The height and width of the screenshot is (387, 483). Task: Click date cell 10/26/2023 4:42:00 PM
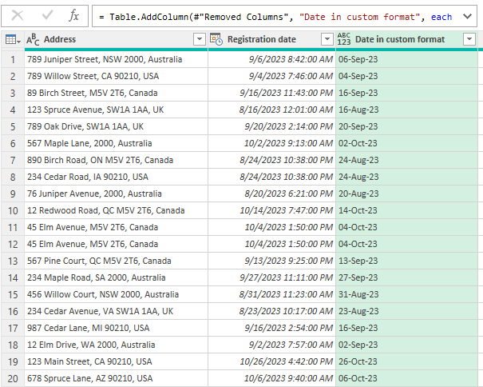[x=272, y=361]
